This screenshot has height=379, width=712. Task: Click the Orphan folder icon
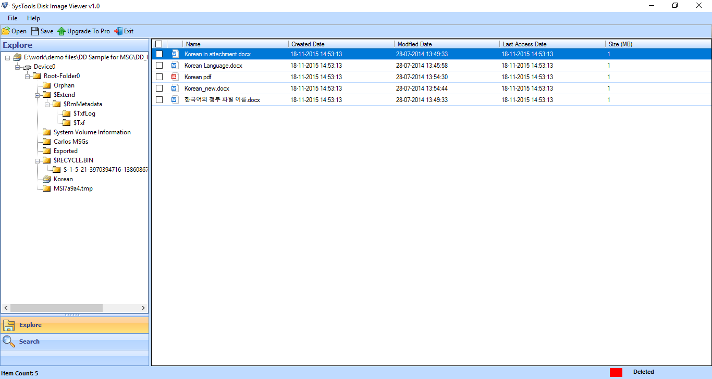pos(47,85)
